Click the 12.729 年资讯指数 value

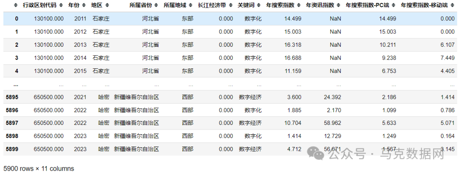332,136
